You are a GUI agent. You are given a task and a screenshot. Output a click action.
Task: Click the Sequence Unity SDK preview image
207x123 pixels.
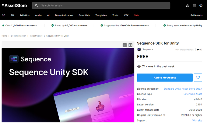pos(68,85)
